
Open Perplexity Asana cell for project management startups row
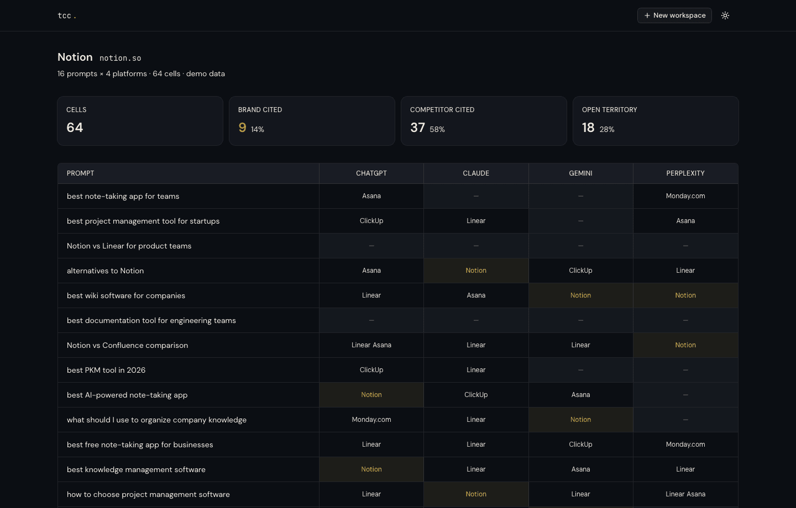click(685, 221)
